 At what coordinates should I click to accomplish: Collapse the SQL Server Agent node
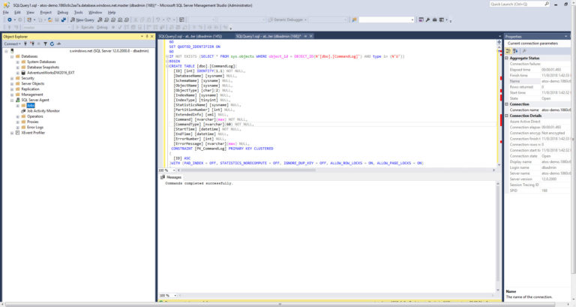pos(12,100)
